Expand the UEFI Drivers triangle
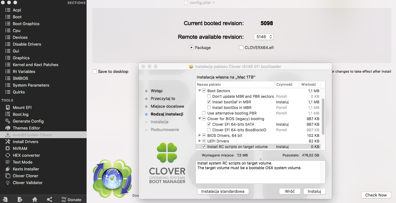 click(x=200, y=141)
